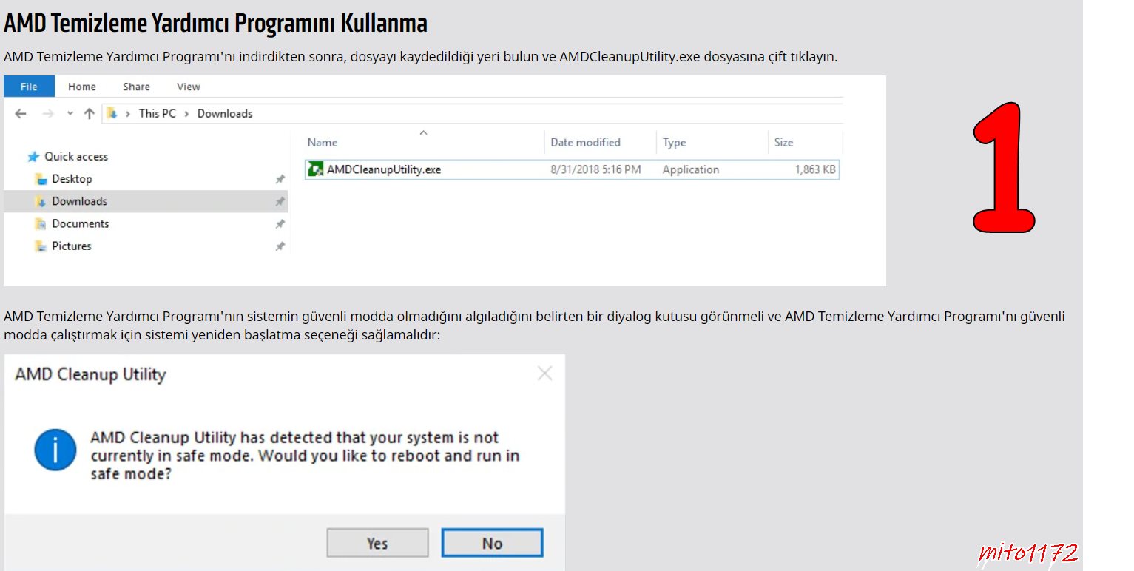
Task: Click the pin icon next to Desktop
Action: point(280,179)
